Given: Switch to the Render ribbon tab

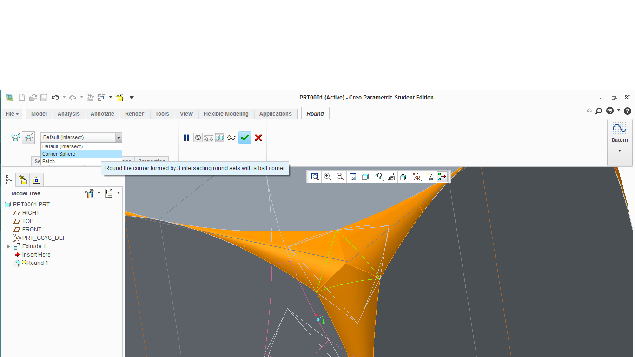Looking at the screenshot, I should [135, 114].
